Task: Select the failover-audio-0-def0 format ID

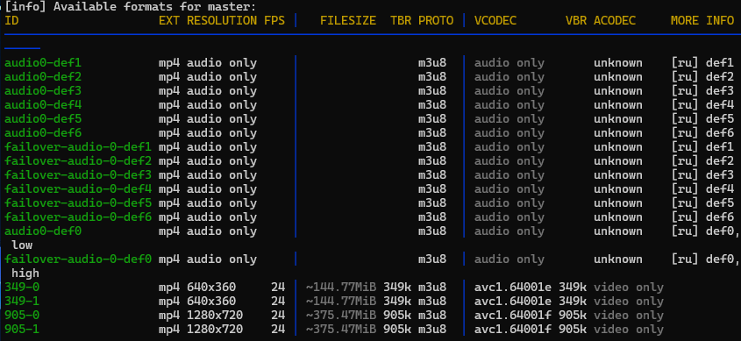Action: pos(78,259)
